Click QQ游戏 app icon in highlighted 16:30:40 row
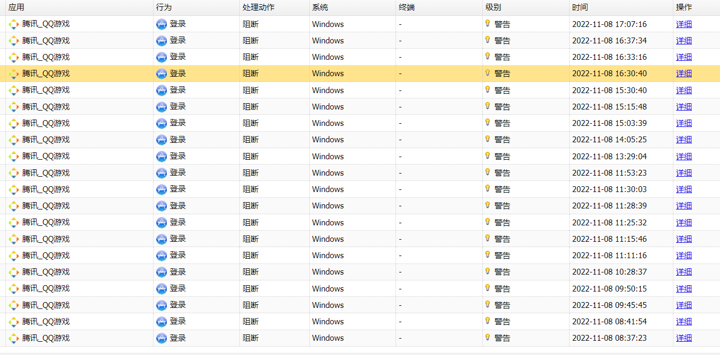The height and width of the screenshot is (355, 720). click(x=14, y=74)
